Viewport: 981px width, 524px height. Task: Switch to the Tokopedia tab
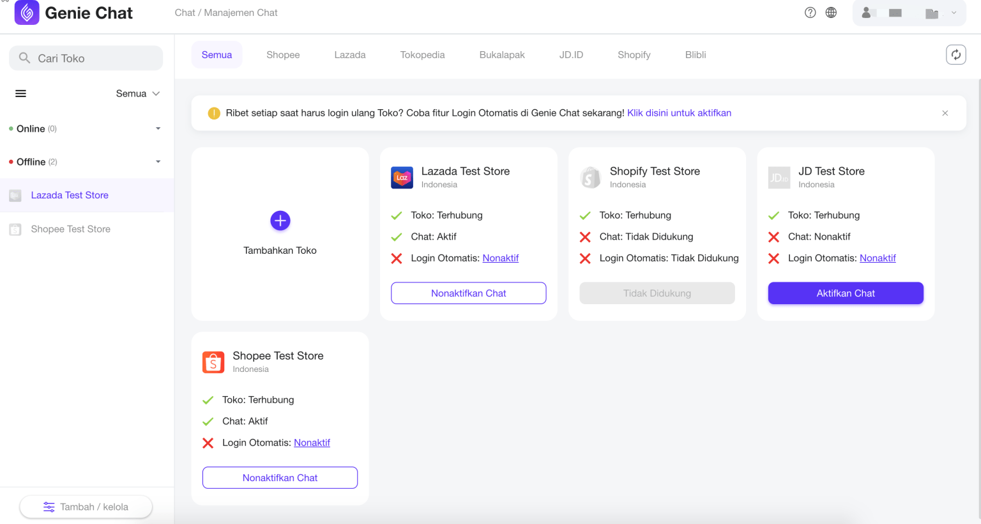422,54
